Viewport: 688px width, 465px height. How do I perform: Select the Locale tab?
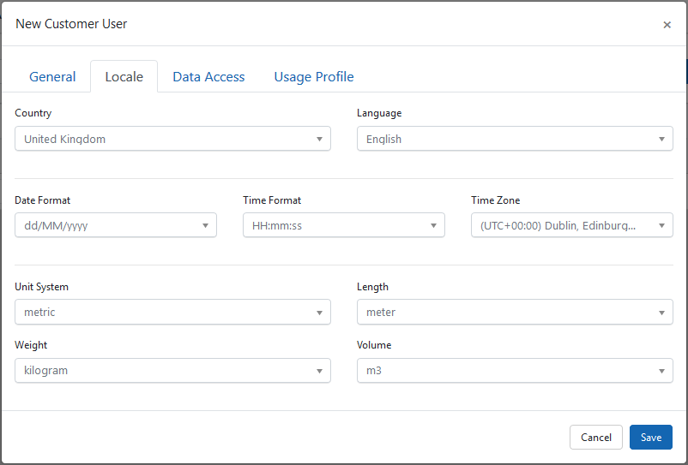pyautogui.click(x=124, y=76)
